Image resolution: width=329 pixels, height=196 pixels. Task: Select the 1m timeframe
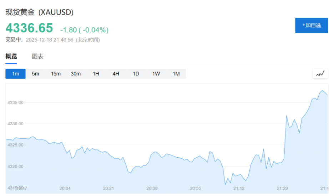point(15,74)
